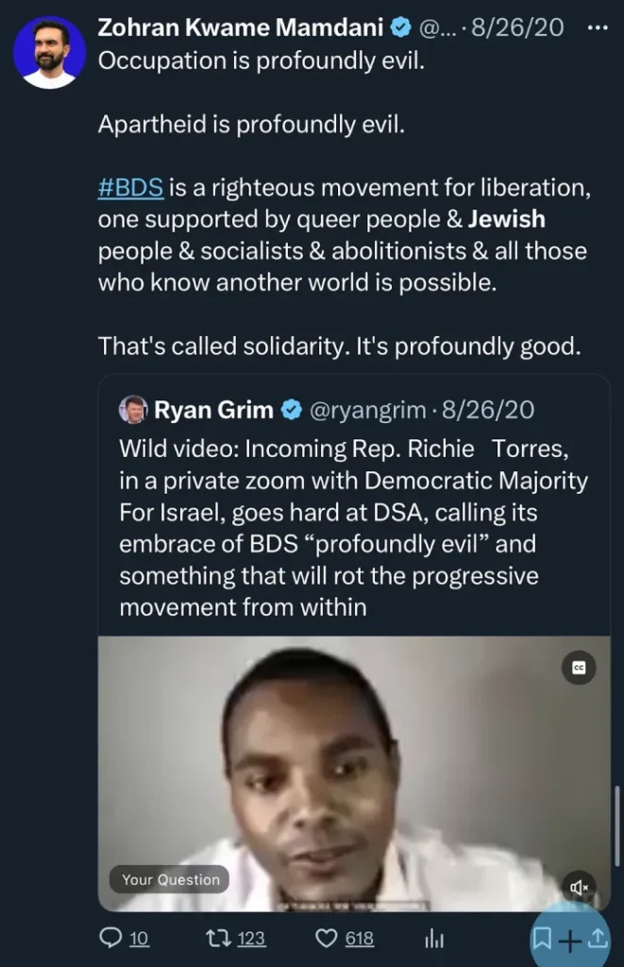Open the reply icon with 10 comments
This screenshot has width=624, height=967.
(111, 939)
